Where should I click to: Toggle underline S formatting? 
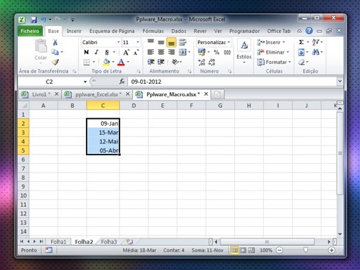tap(106, 52)
